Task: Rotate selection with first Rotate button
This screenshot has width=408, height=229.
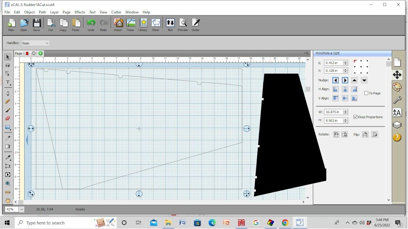Action: [336, 135]
